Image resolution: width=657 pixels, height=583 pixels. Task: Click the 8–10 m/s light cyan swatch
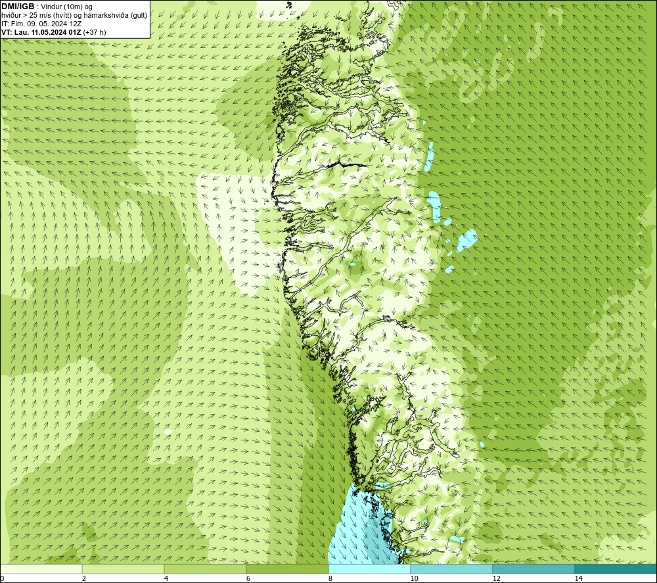369,569
